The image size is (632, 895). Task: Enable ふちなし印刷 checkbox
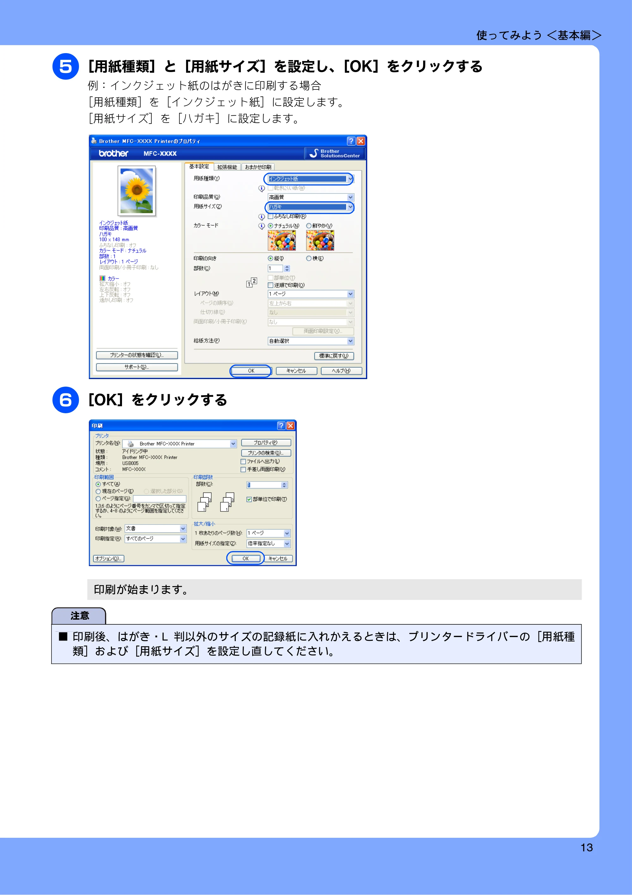(x=270, y=216)
